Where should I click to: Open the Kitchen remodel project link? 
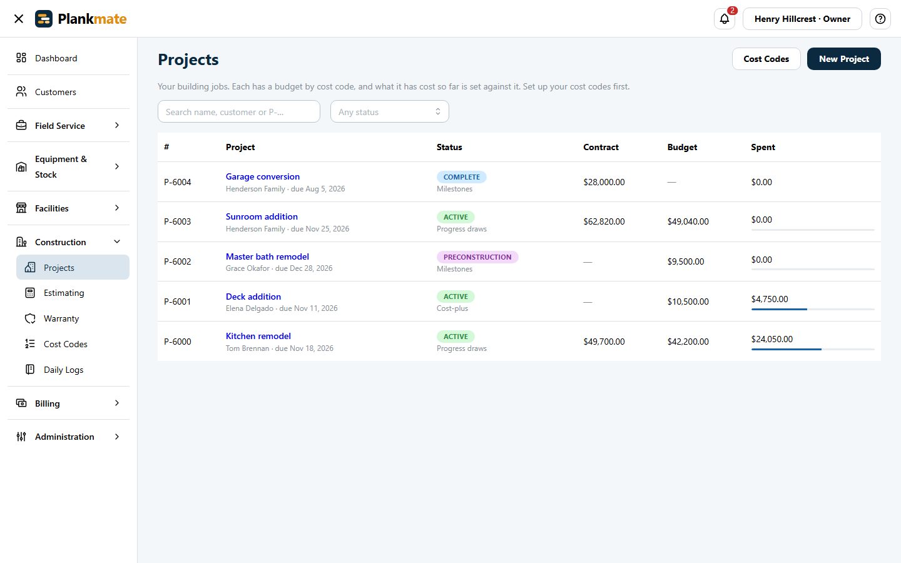[x=258, y=336]
